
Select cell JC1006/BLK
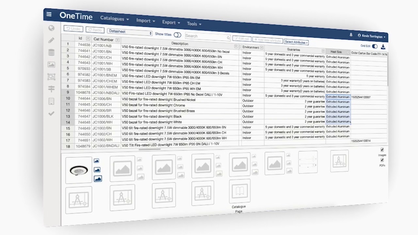click(106, 116)
